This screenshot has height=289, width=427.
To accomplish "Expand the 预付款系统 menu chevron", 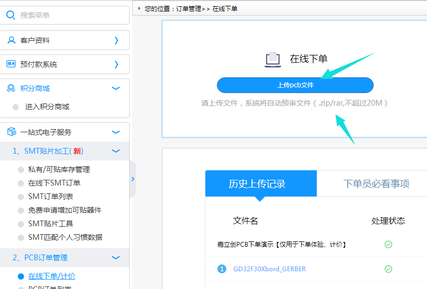I will 117,64.
